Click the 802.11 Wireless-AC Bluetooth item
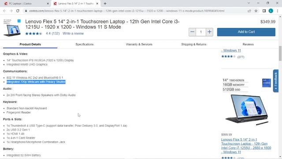282x159 pixels. pyautogui.click(x=35, y=78)
